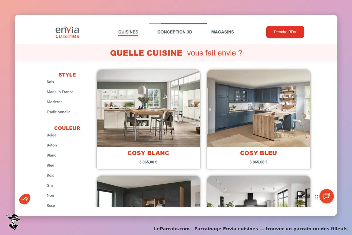Click the COSY BLEU title
The image size is (352, 235).
(258, 153)
